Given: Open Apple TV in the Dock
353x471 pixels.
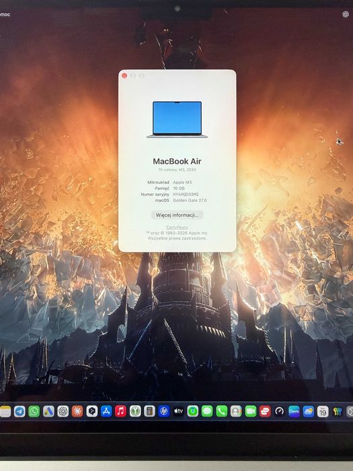Looking at the screenshot, I should pyautogui.click(x=178, y=411).
